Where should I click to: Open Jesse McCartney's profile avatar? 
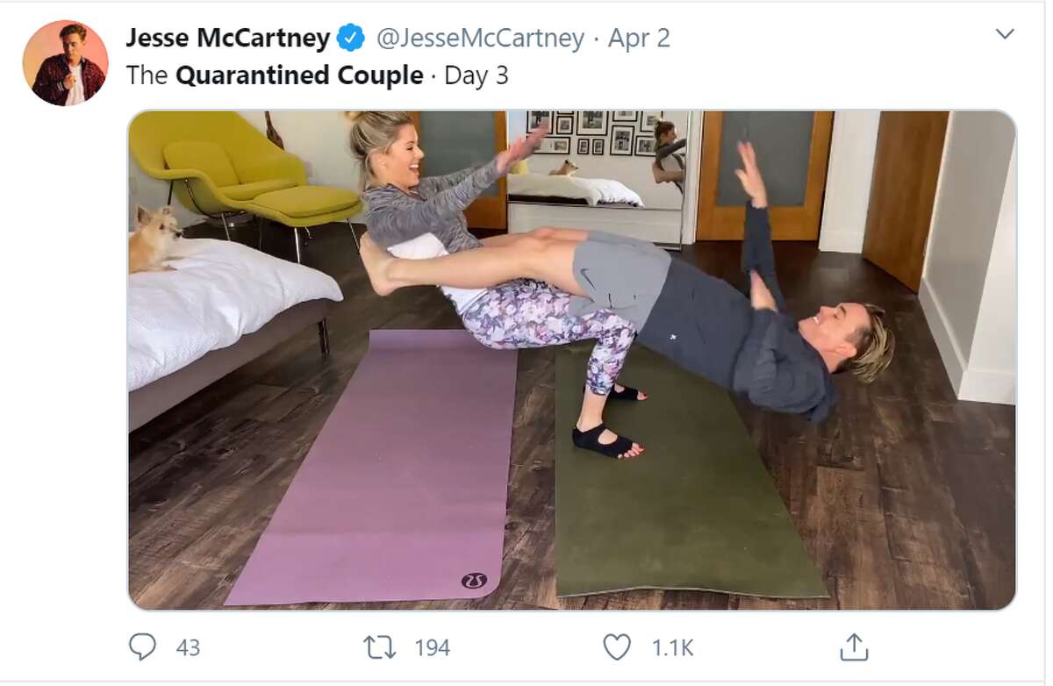pos(66,63)
